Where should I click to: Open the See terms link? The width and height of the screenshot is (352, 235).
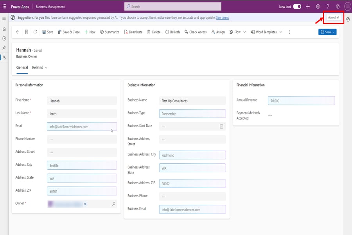[x=222, y=18]
